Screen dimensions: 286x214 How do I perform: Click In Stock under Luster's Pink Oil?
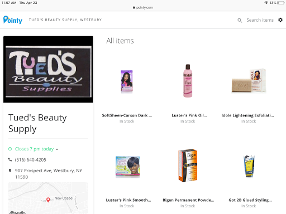pyautogui.click(x=188, y=121)
